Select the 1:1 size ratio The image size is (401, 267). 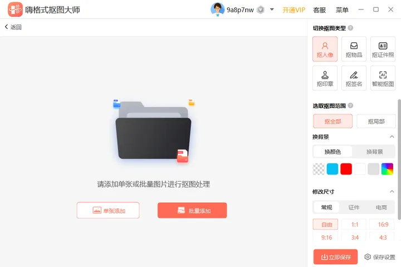click(x=355, y=225)
